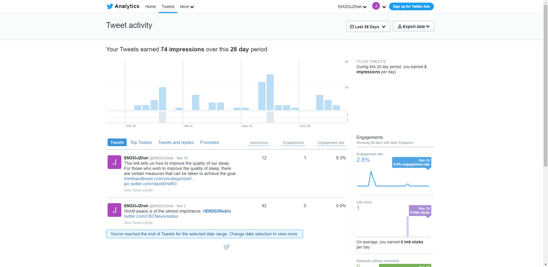Click the end of Tweets notice banner
The height and width of the screenshot is (267, 548).
[204, 234]
